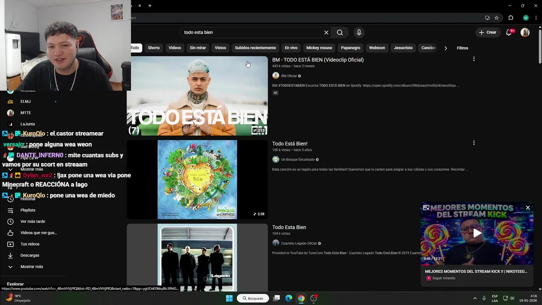Screen dimensions: 542x305
Task: Open the Windows taskbar Búsqueda box
Action: (253, 298)
